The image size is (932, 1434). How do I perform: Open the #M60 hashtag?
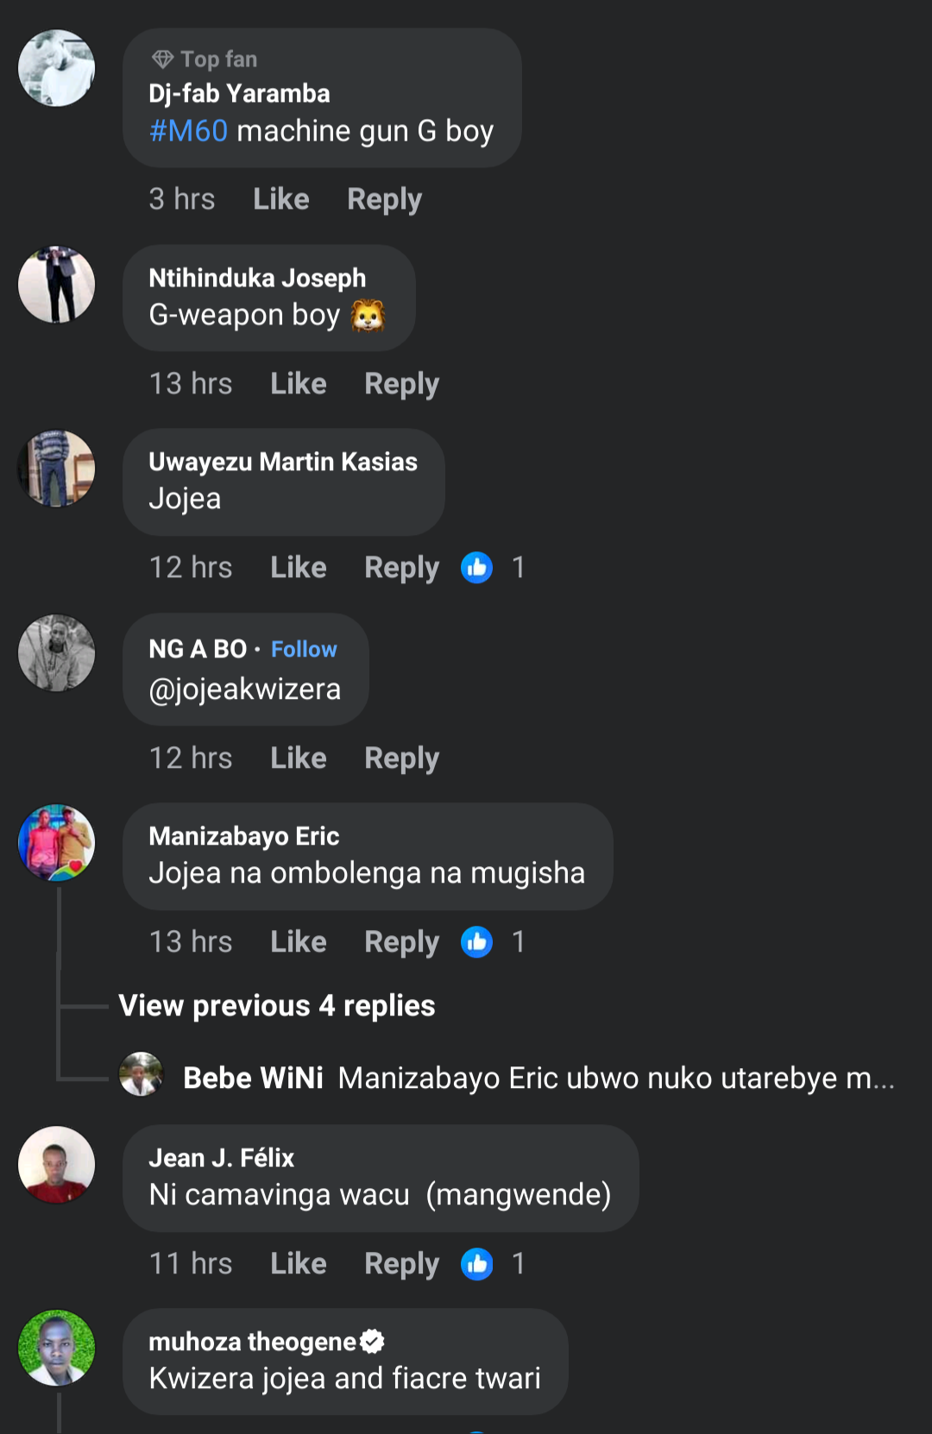tap(188, 131)
